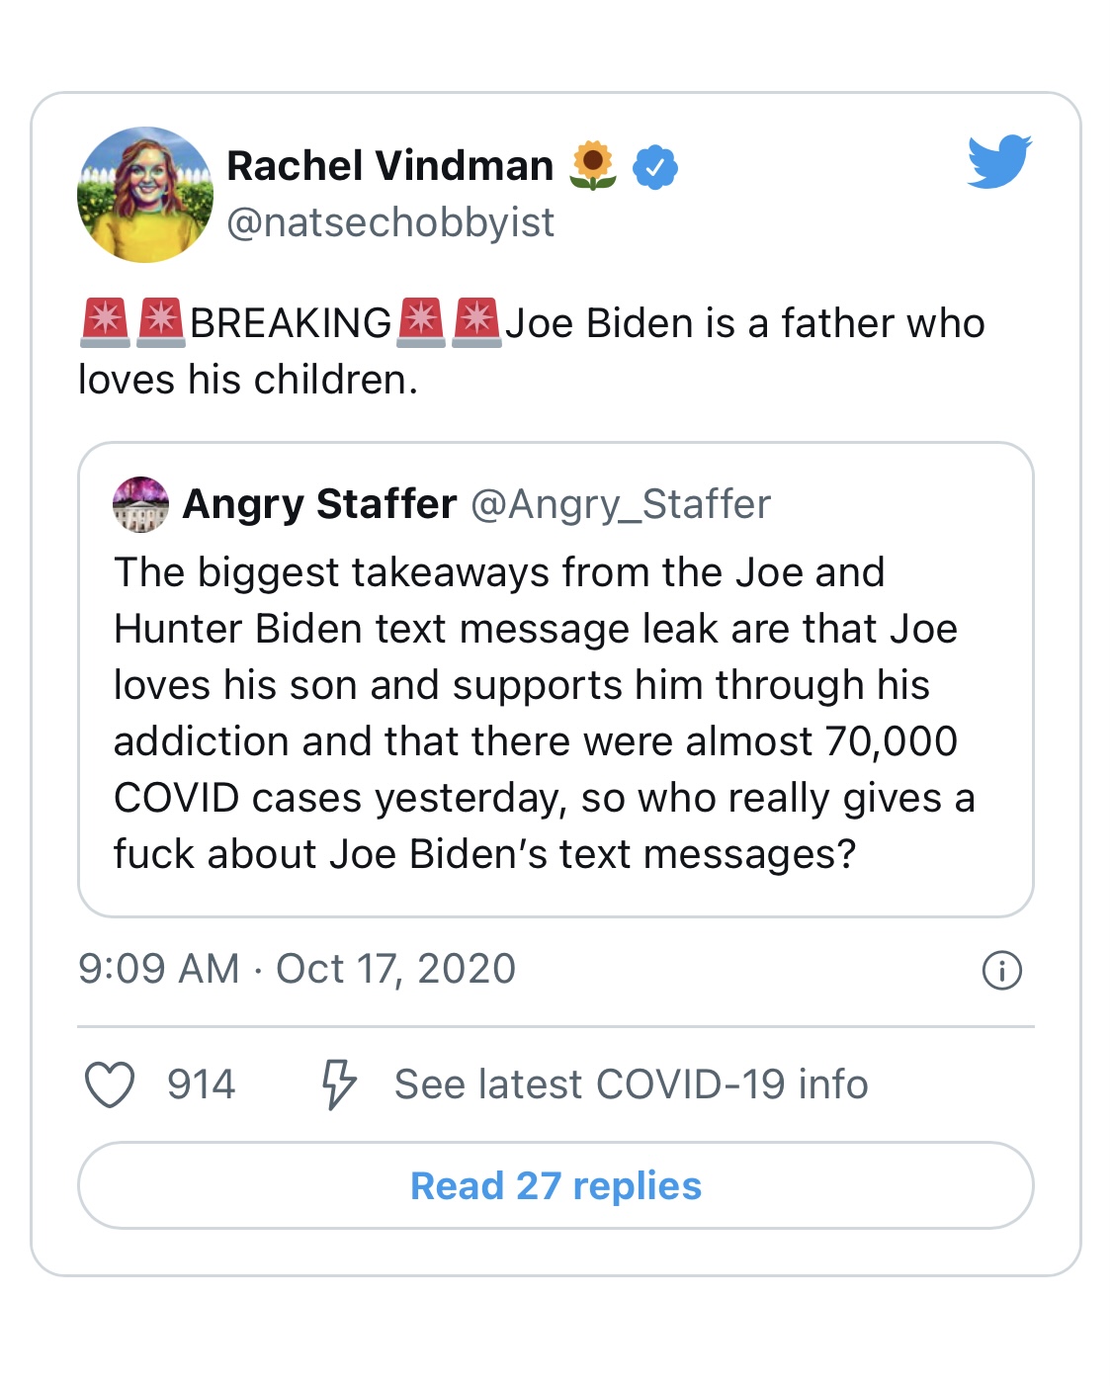This screenshot has width=1112, height=1386.
Task: Click the Twitter bird logo
Action: click(999, 161)
